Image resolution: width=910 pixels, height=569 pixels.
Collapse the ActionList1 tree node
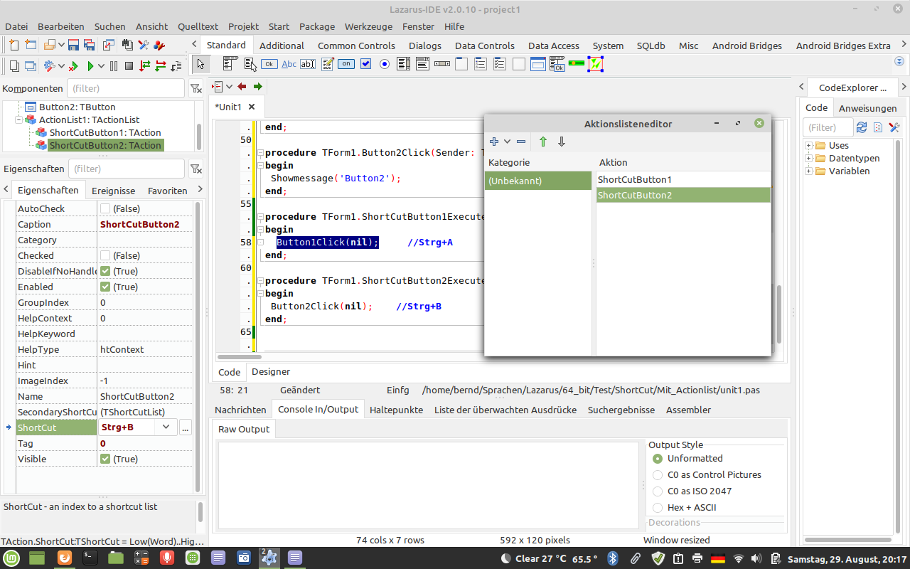[18, 120]
